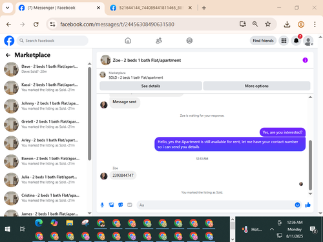Click the conversation list scrollbar
The width and height of the screenshot is (323, 242).
[90, 114]
